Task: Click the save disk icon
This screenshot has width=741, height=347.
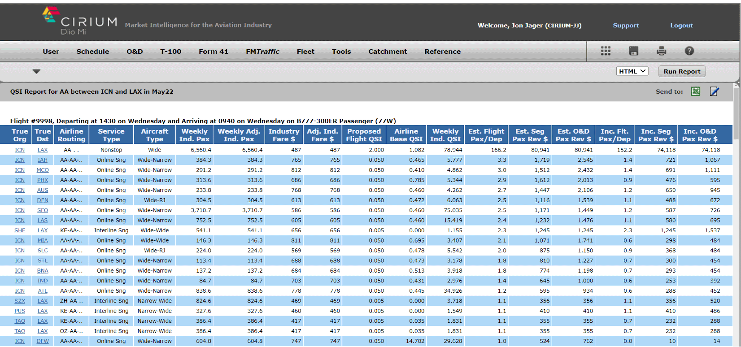Action: [633, 51]
